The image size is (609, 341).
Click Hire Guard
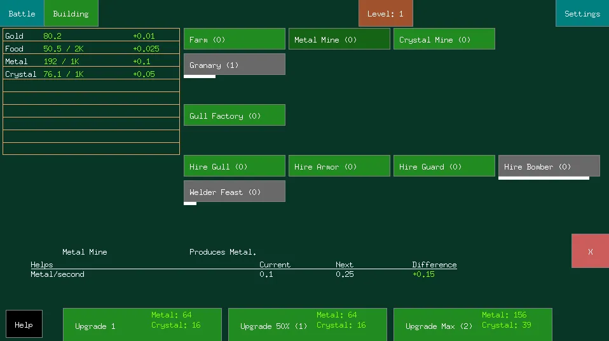444,166
